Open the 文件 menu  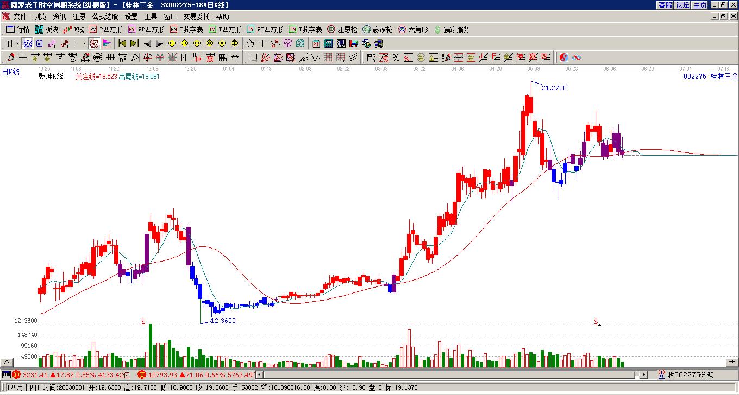point(20,16)
